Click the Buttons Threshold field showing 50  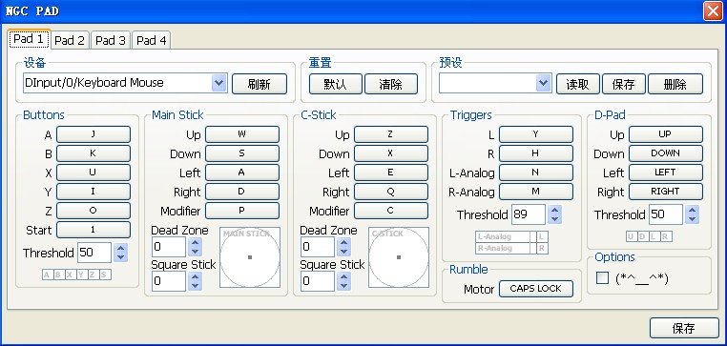[x=94, y=253]
